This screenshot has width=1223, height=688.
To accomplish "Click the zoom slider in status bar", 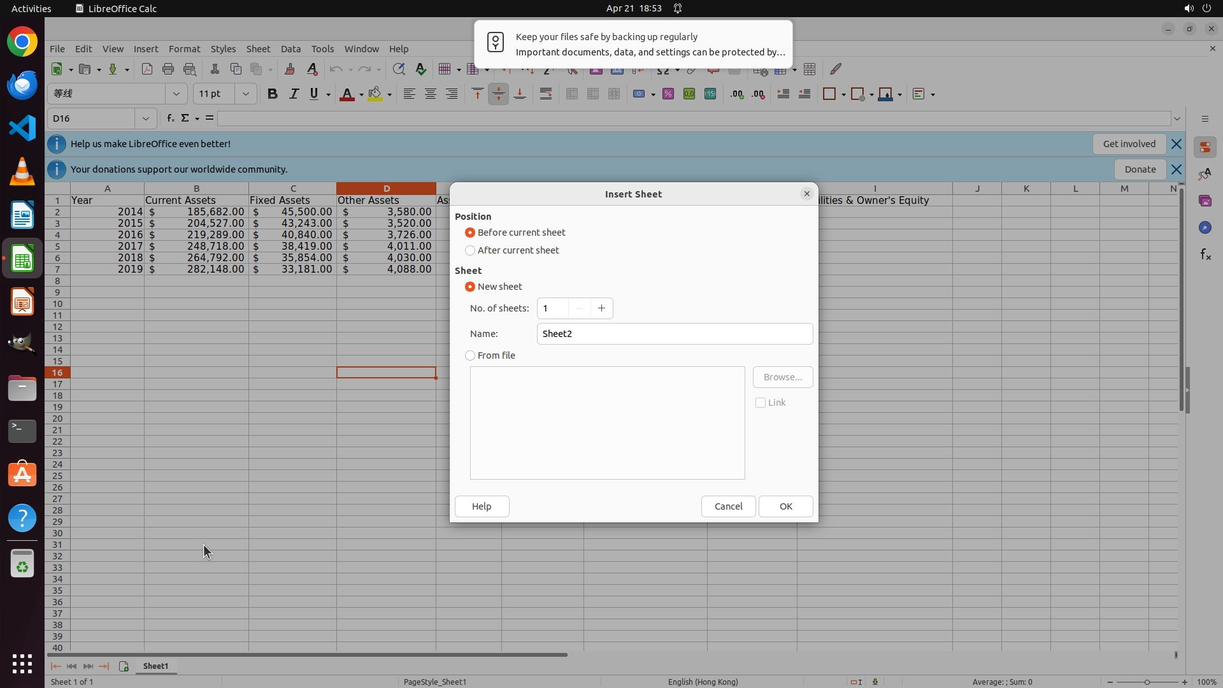I will click(1147, 682).
